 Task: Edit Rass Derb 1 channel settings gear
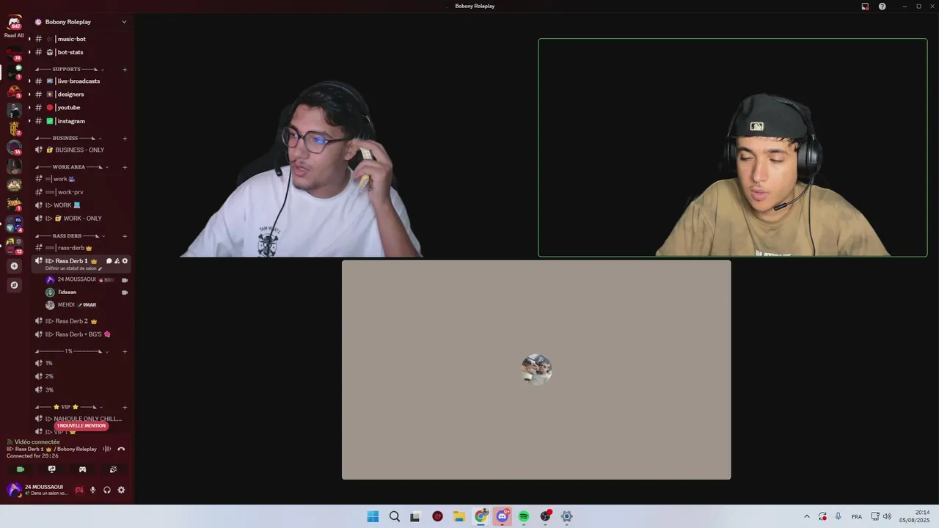[125, 261]
